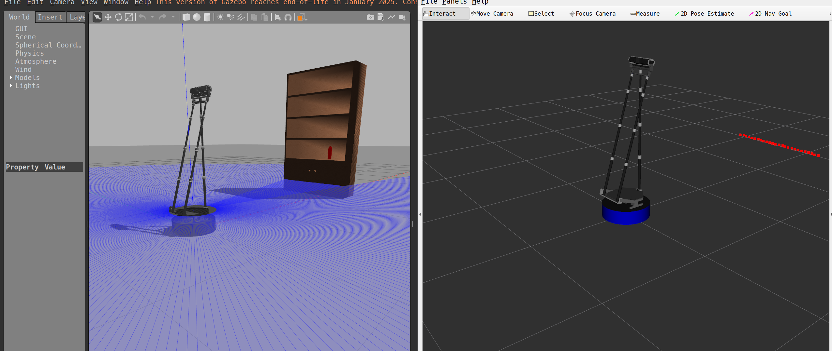This screenshot has width=832, height=351.
Task: Insert a sphere shape
Action: 197,17
